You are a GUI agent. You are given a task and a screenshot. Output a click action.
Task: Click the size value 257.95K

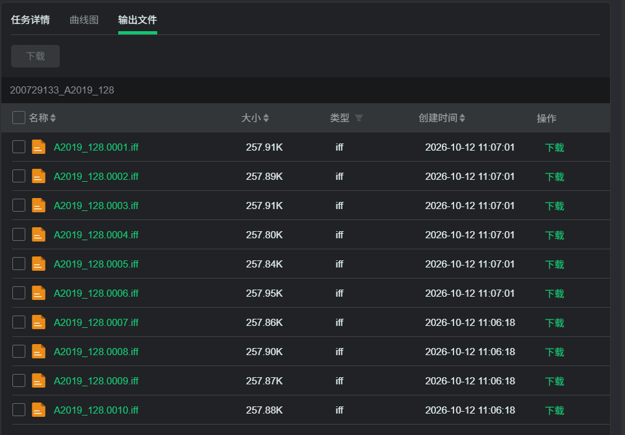(x=264, y=293)
